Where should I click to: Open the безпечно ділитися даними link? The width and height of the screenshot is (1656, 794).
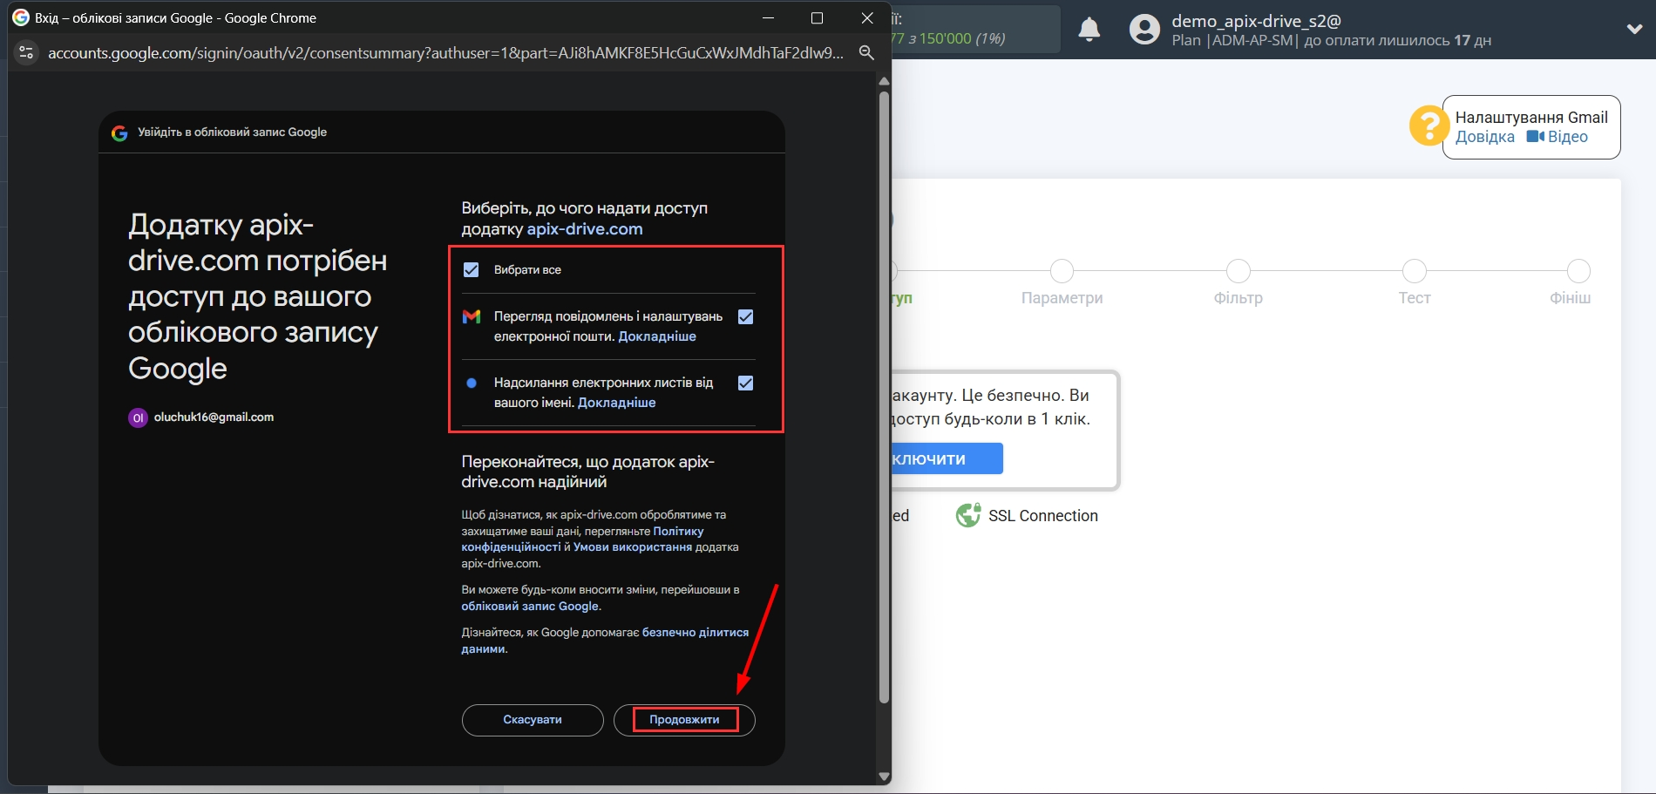click(x=605, y=641)
